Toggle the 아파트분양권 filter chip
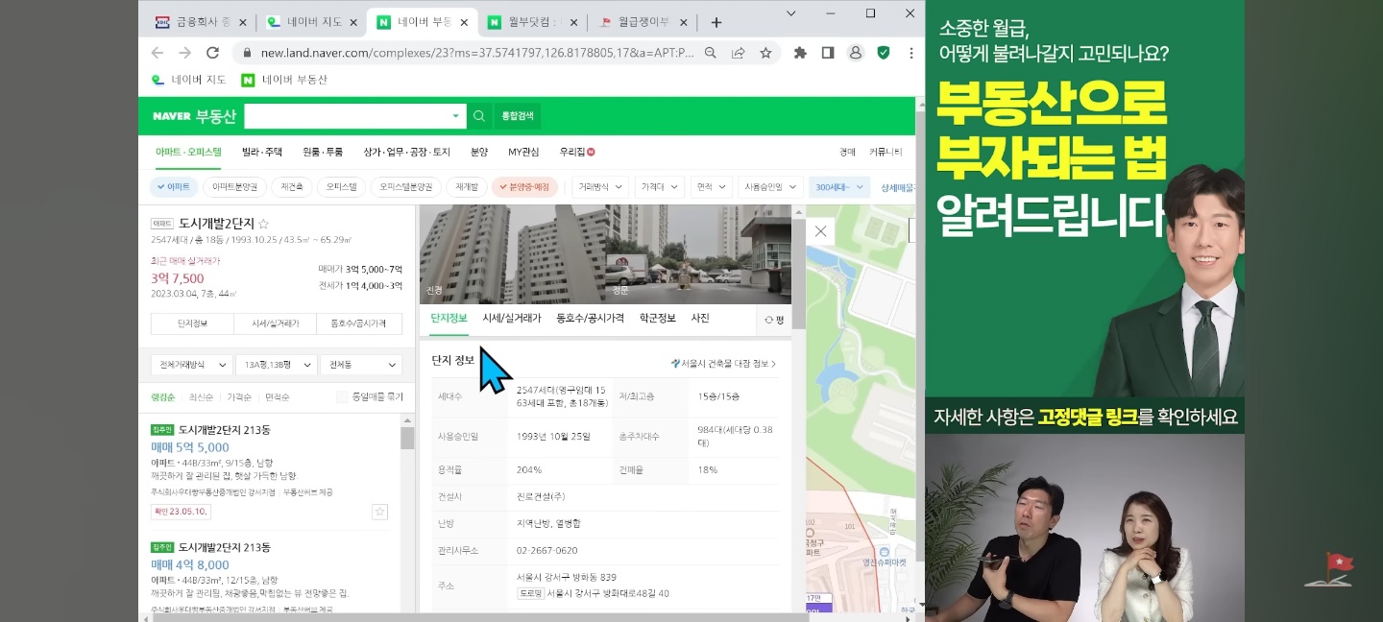 click(x=234, y=187)
